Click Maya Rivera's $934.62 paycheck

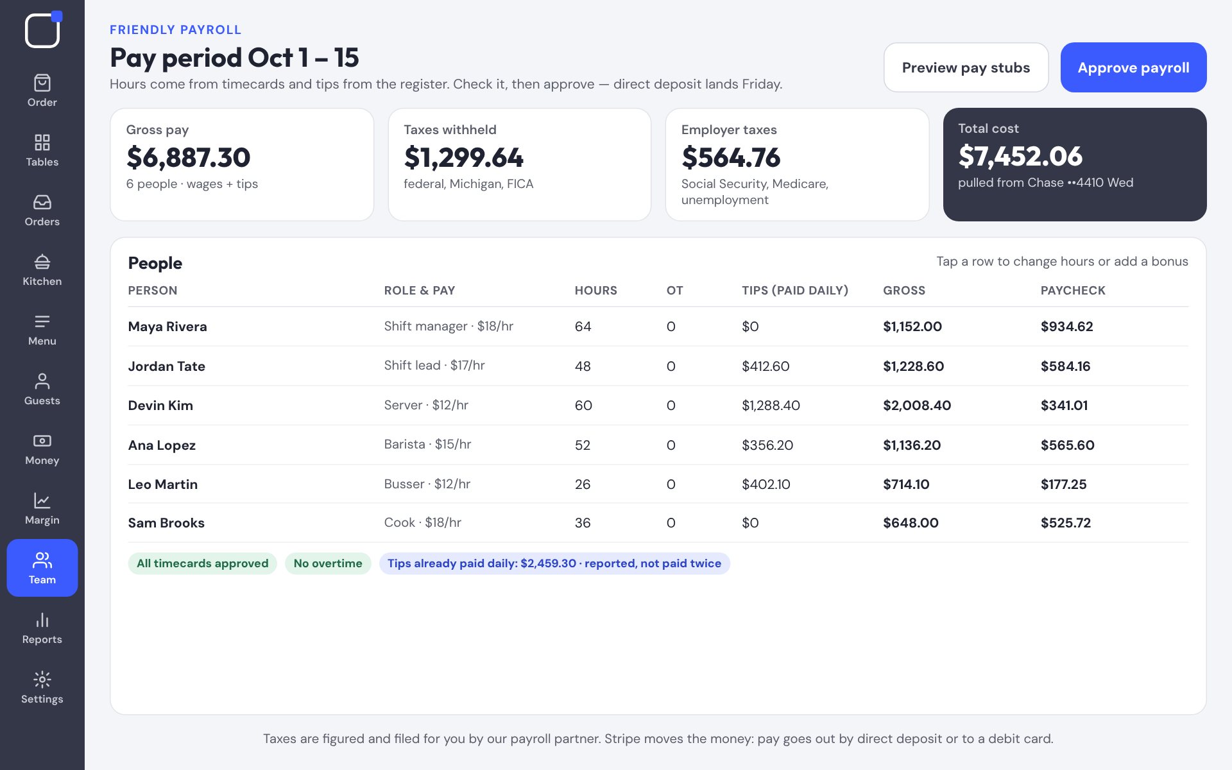coord(1066,327)
